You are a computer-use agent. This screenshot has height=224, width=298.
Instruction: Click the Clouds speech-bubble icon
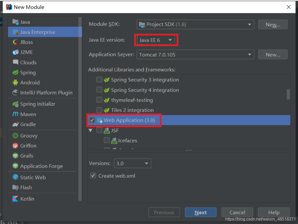click(15, 62)
